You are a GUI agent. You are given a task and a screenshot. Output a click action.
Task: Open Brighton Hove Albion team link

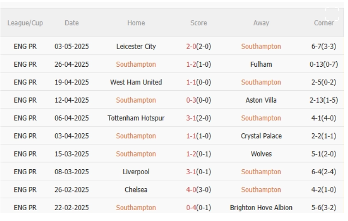261,208
